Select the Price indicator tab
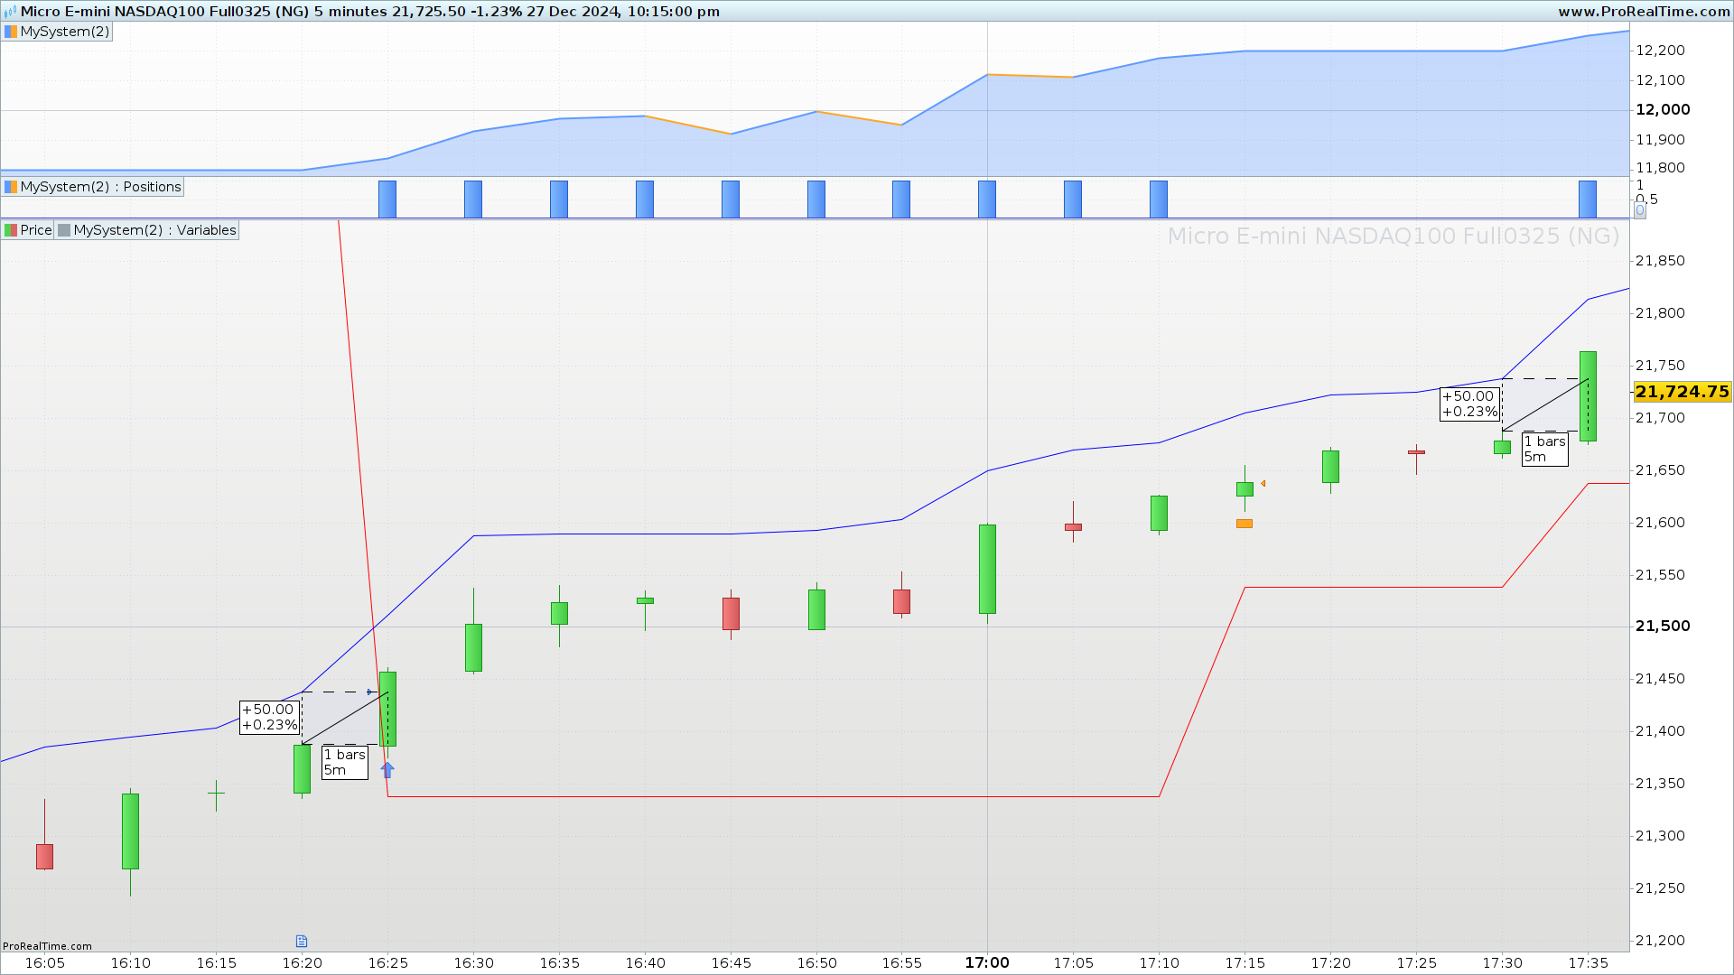The image size is (1734, 975). click(36, 230)
